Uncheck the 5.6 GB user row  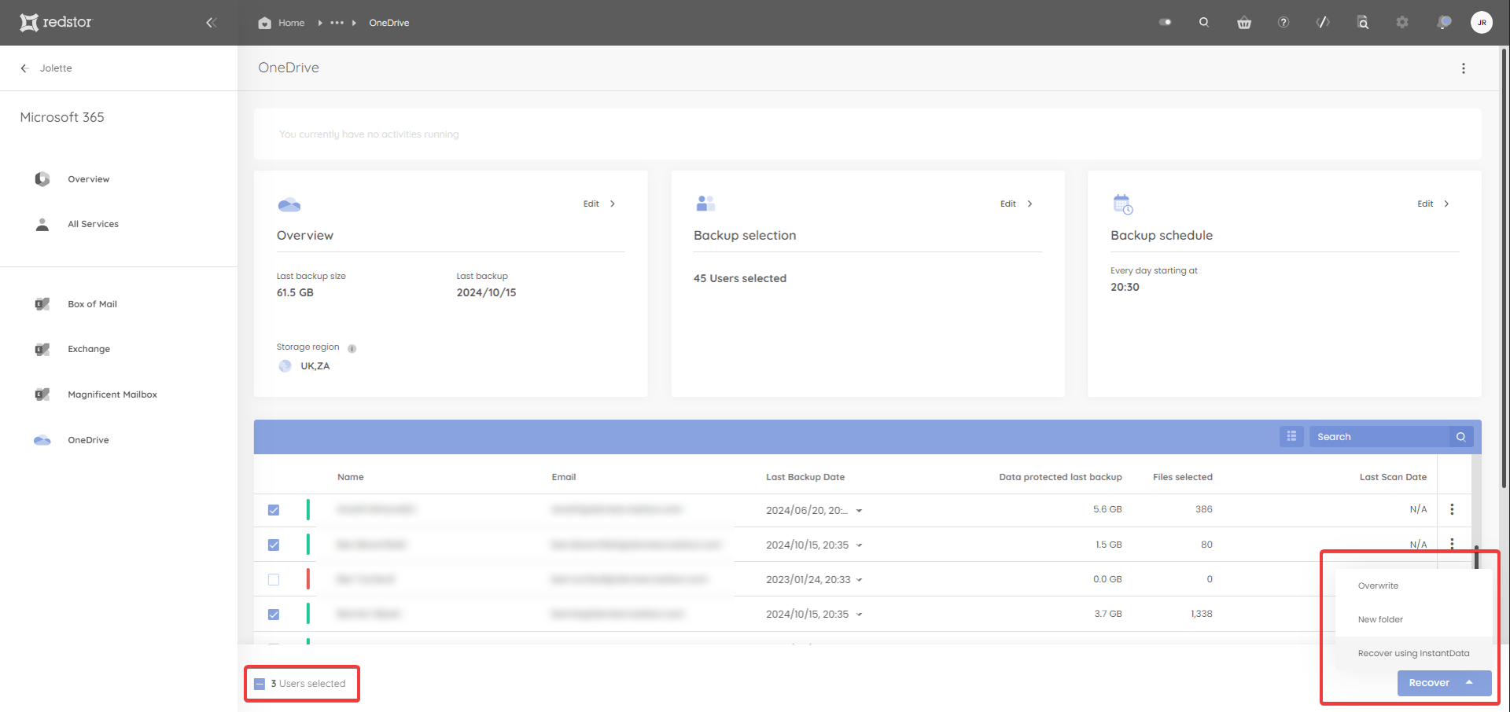point(274,510)
